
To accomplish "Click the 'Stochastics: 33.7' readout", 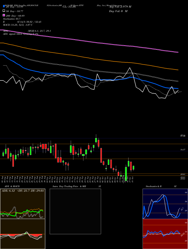I will tap(12, 19).
